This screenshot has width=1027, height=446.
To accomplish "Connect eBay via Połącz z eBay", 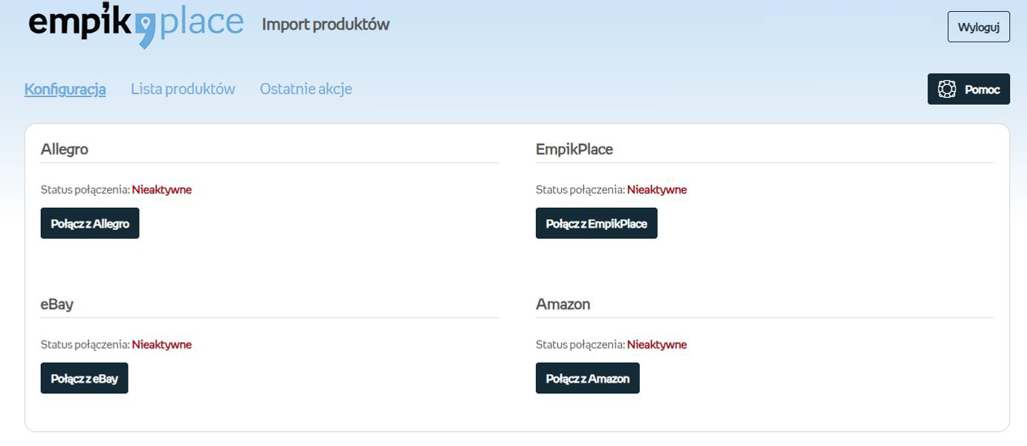I will [84, 378].
